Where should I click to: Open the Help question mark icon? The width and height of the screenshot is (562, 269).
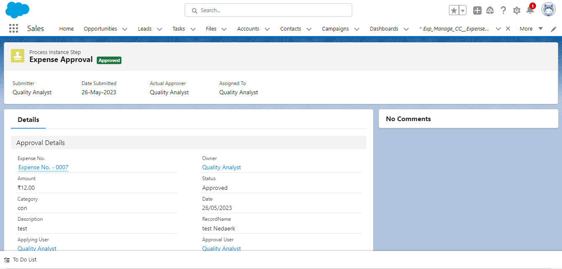[503, 10]
